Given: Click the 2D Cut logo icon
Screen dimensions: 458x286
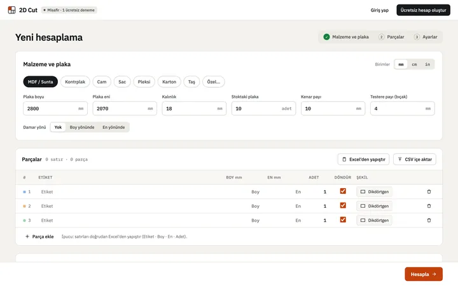Looking at the screenshot, I should coord(11,10).
